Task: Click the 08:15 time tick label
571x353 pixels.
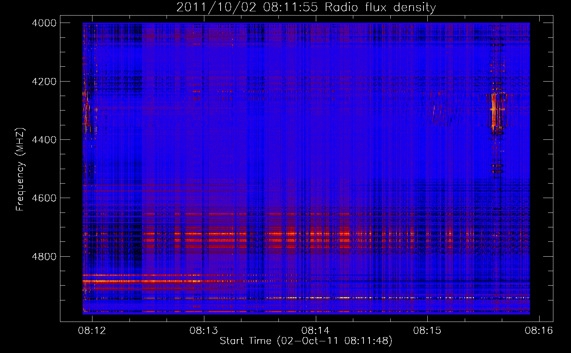Action: click(x=427, y=331)
